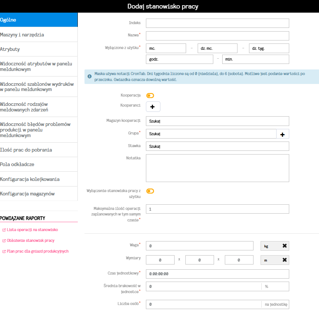Switch to Maszyny i narzędzia tab
This screenshot has height=318, width=319.
[x=39, y=35]
